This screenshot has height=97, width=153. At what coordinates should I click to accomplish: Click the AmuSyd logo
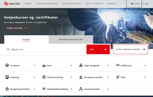pyautogui.click(x=12, y=4)
